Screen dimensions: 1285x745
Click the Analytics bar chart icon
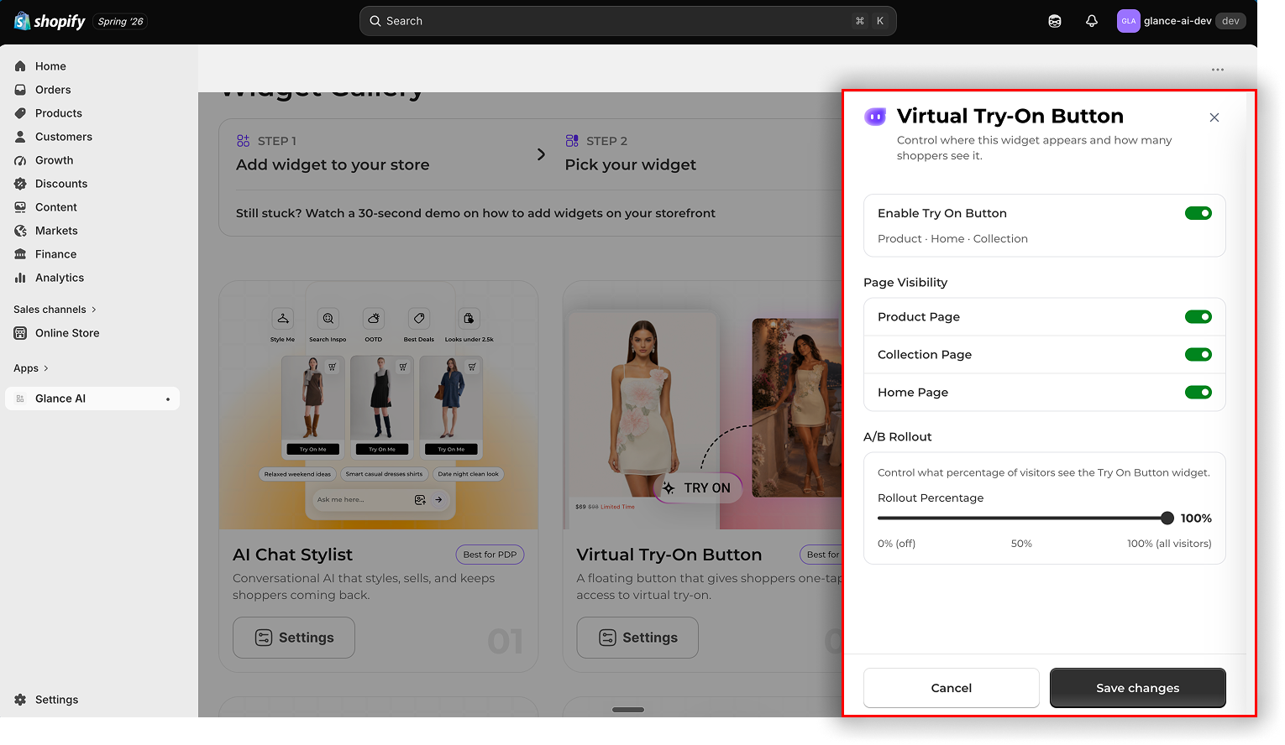click(20, 278)
